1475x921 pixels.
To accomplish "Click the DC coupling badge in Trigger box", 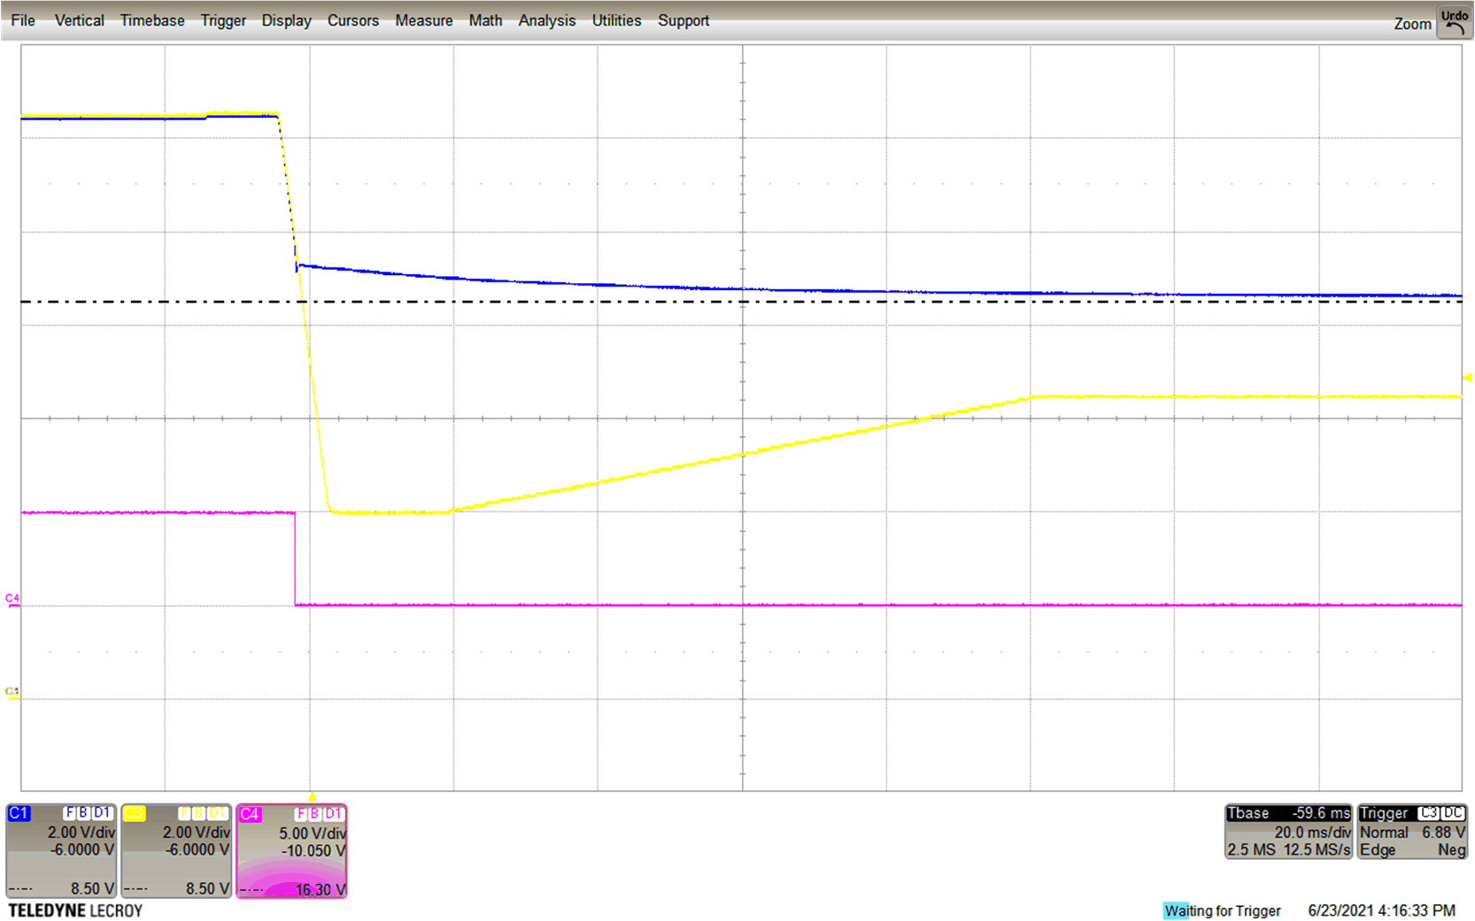I will pyautogui.click(x=1454, y=813).
